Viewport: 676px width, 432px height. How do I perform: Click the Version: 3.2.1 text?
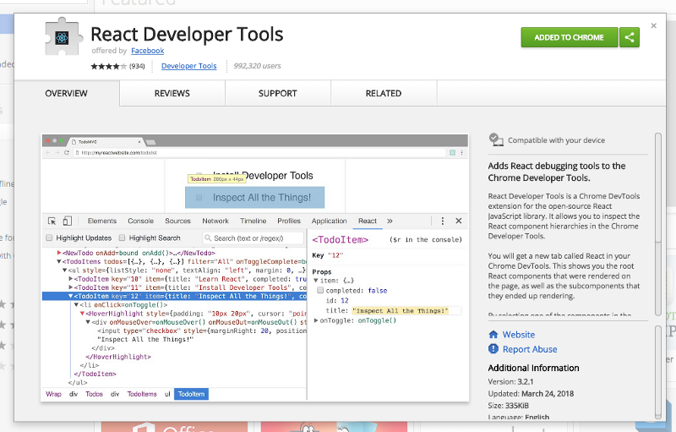pyautogui.click(x=510, y=381)
